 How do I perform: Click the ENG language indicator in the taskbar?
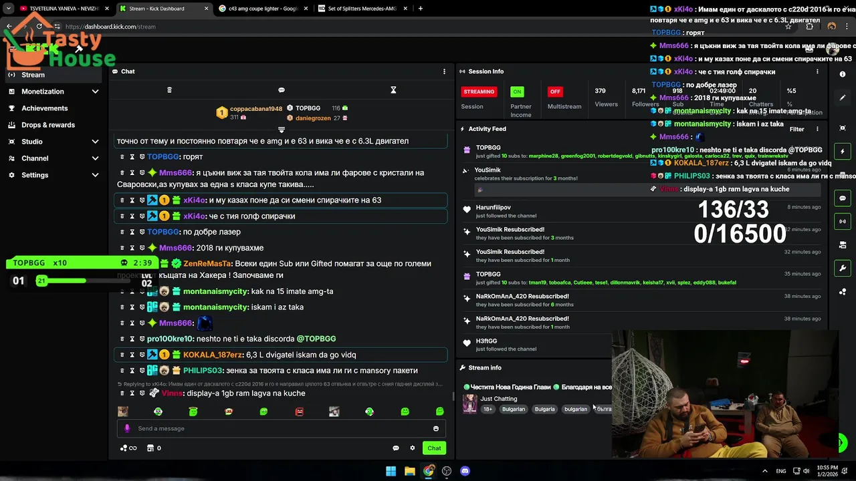tap(781, 471)
